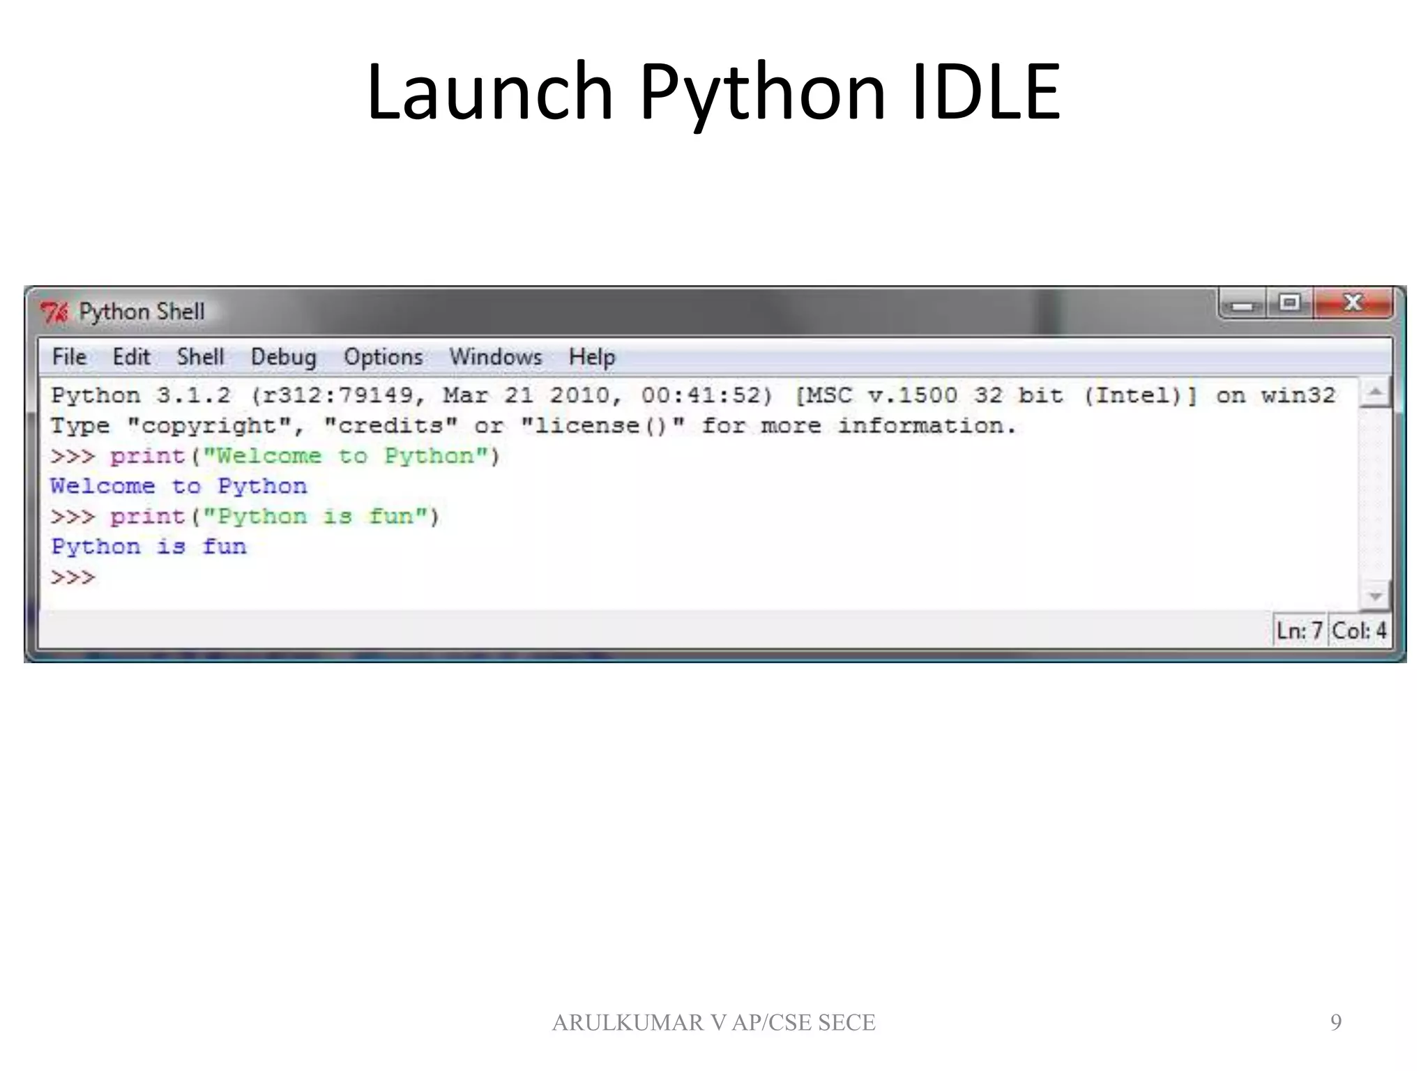Open the Edit menu
The width and height of the screenshot is (1428, 1071).
click(x=131, y=357)
